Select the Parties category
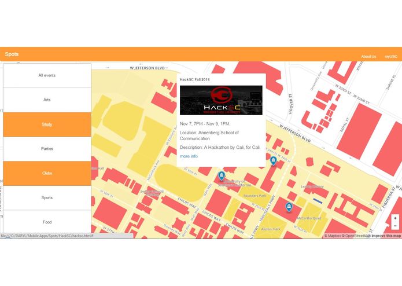 pyautogui.click(x=47, y=149)
